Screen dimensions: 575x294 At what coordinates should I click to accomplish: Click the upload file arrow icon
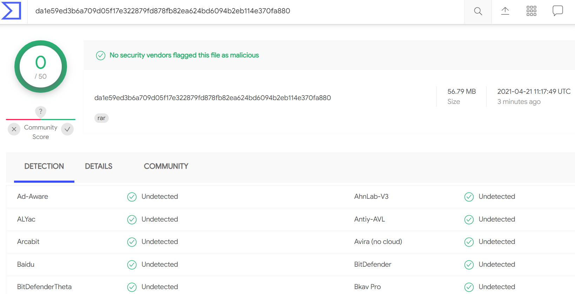pos(505,11)
